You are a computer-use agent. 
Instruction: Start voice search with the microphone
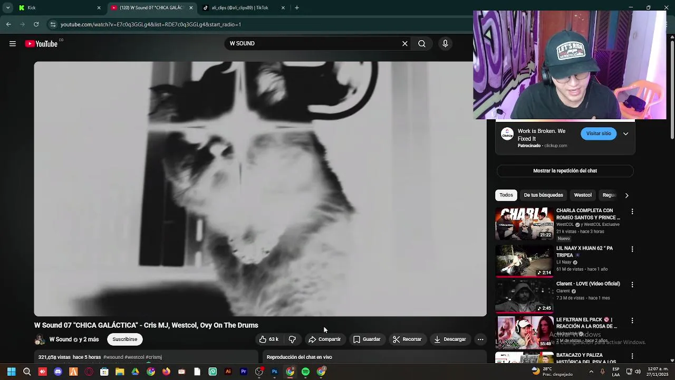(445, 44)
